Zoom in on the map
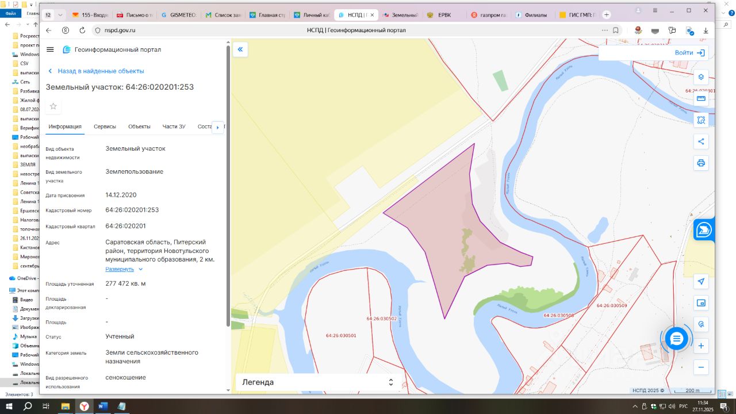This screenshot has width=736, height=414. (x=701, y=346)
